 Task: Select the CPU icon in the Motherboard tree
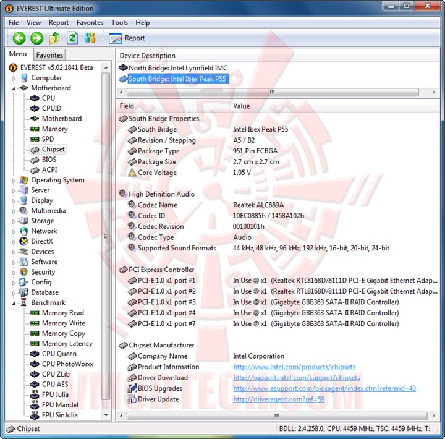[35, 98]
